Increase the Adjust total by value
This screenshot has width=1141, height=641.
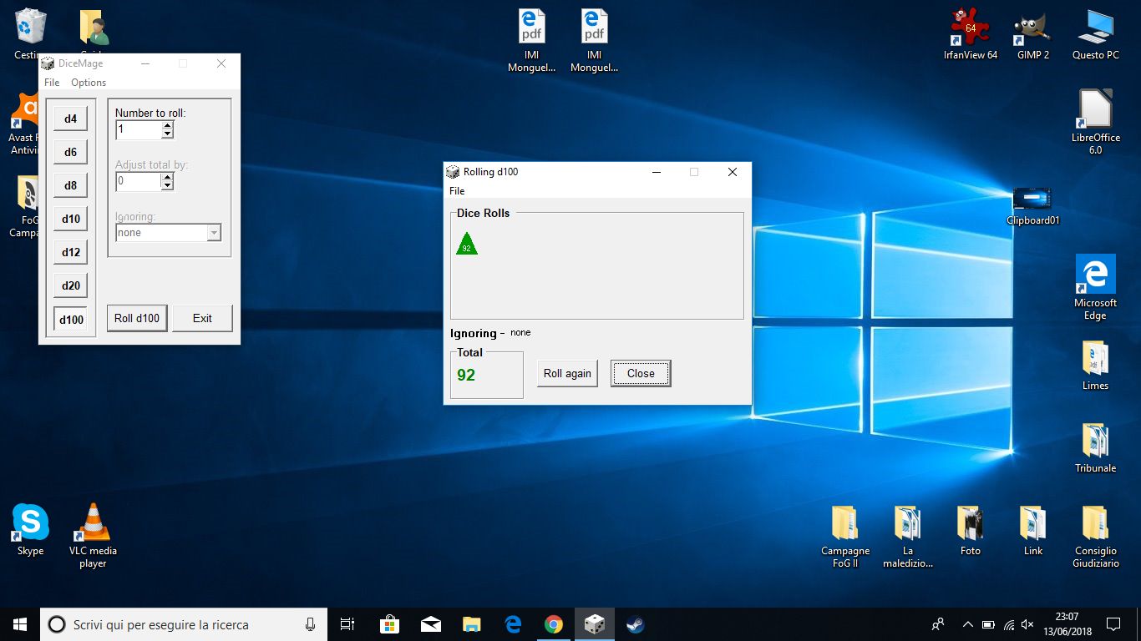tap(167, 178)
